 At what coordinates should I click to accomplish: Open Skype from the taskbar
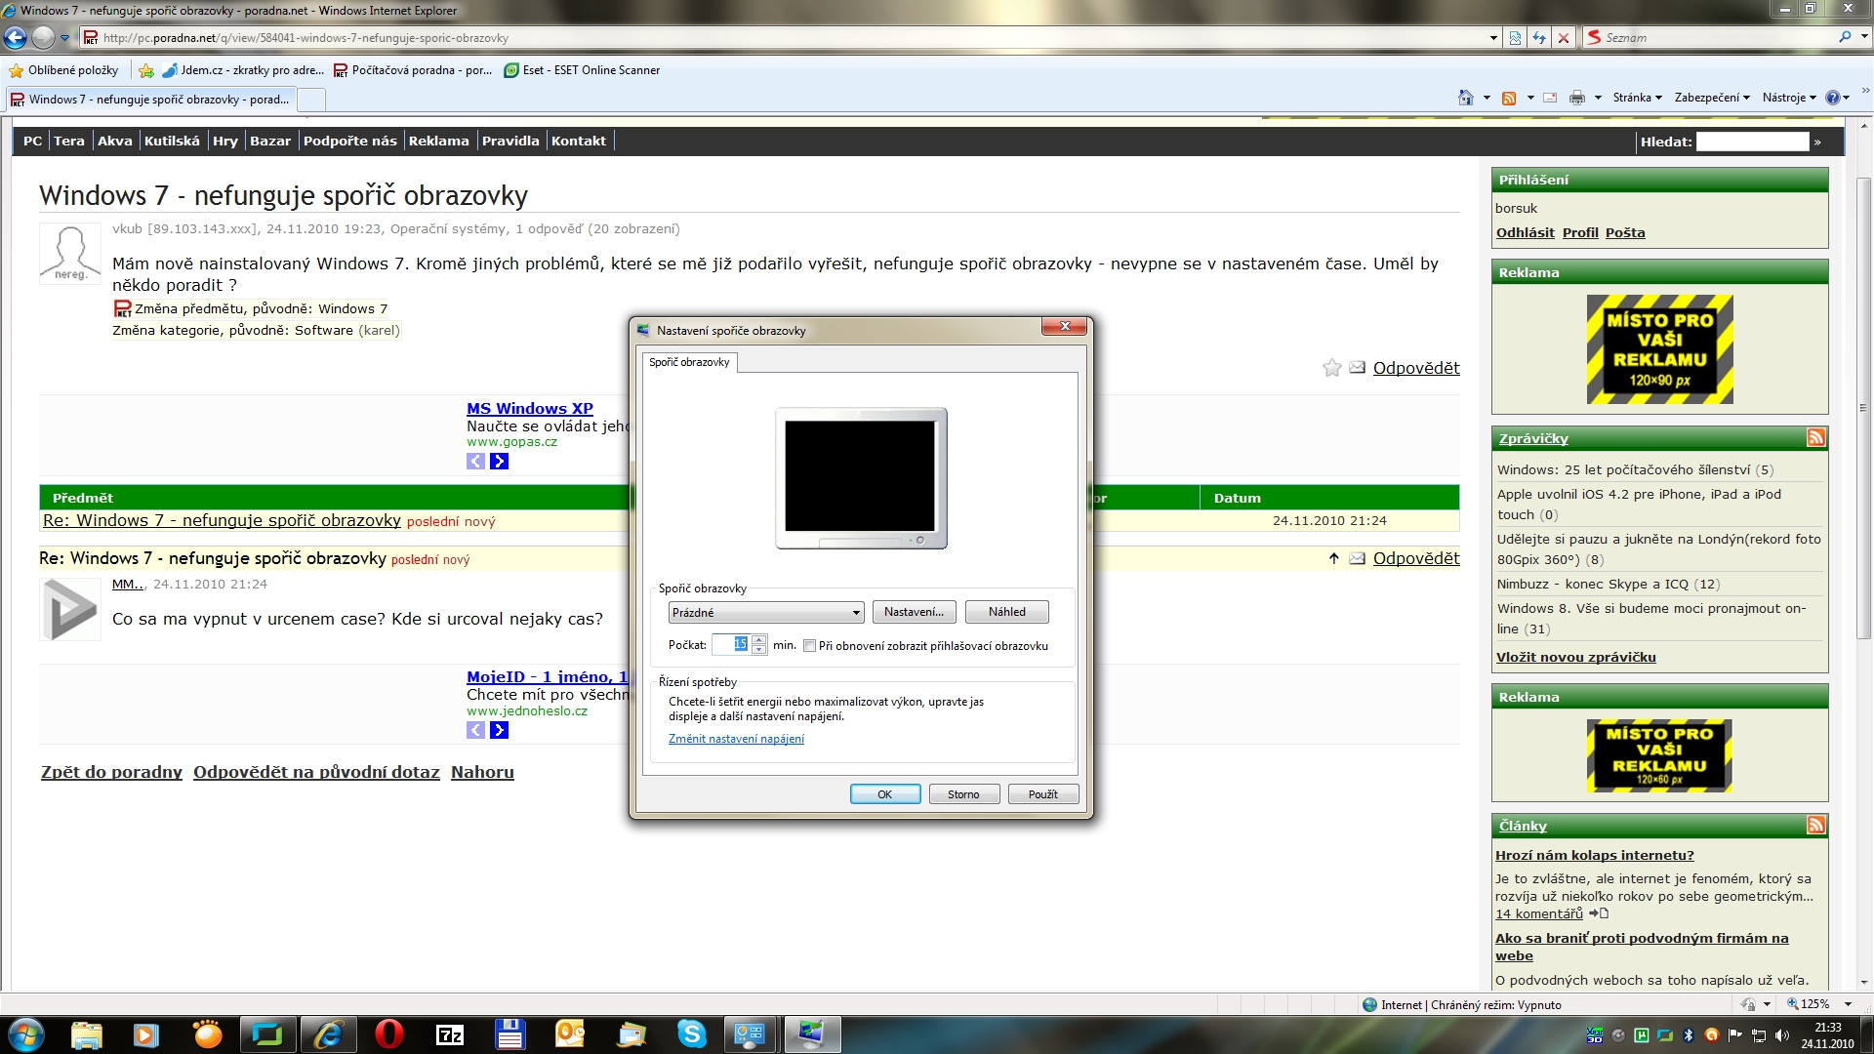(691, 1034)
